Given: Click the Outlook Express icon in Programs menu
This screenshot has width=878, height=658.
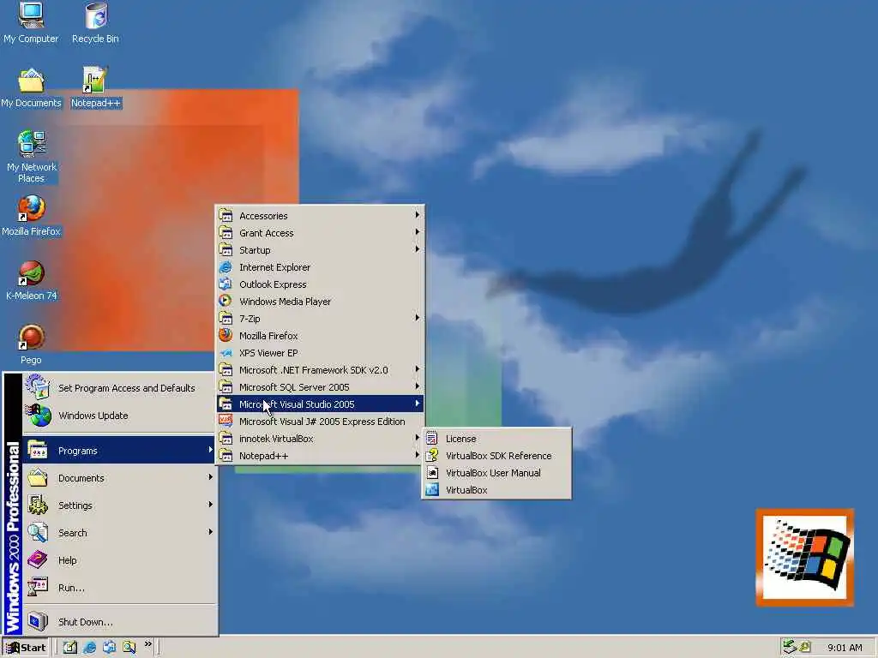Looking at the screenshot, I should click(x=226, y=284).
